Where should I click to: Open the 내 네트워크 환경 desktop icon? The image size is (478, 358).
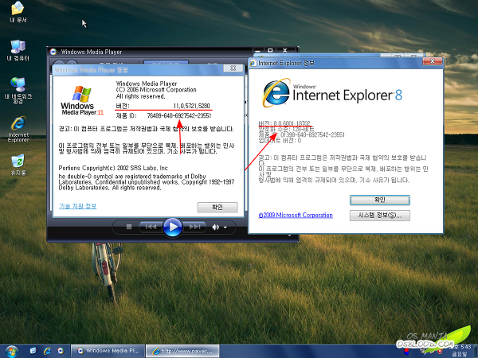point(18,91)
